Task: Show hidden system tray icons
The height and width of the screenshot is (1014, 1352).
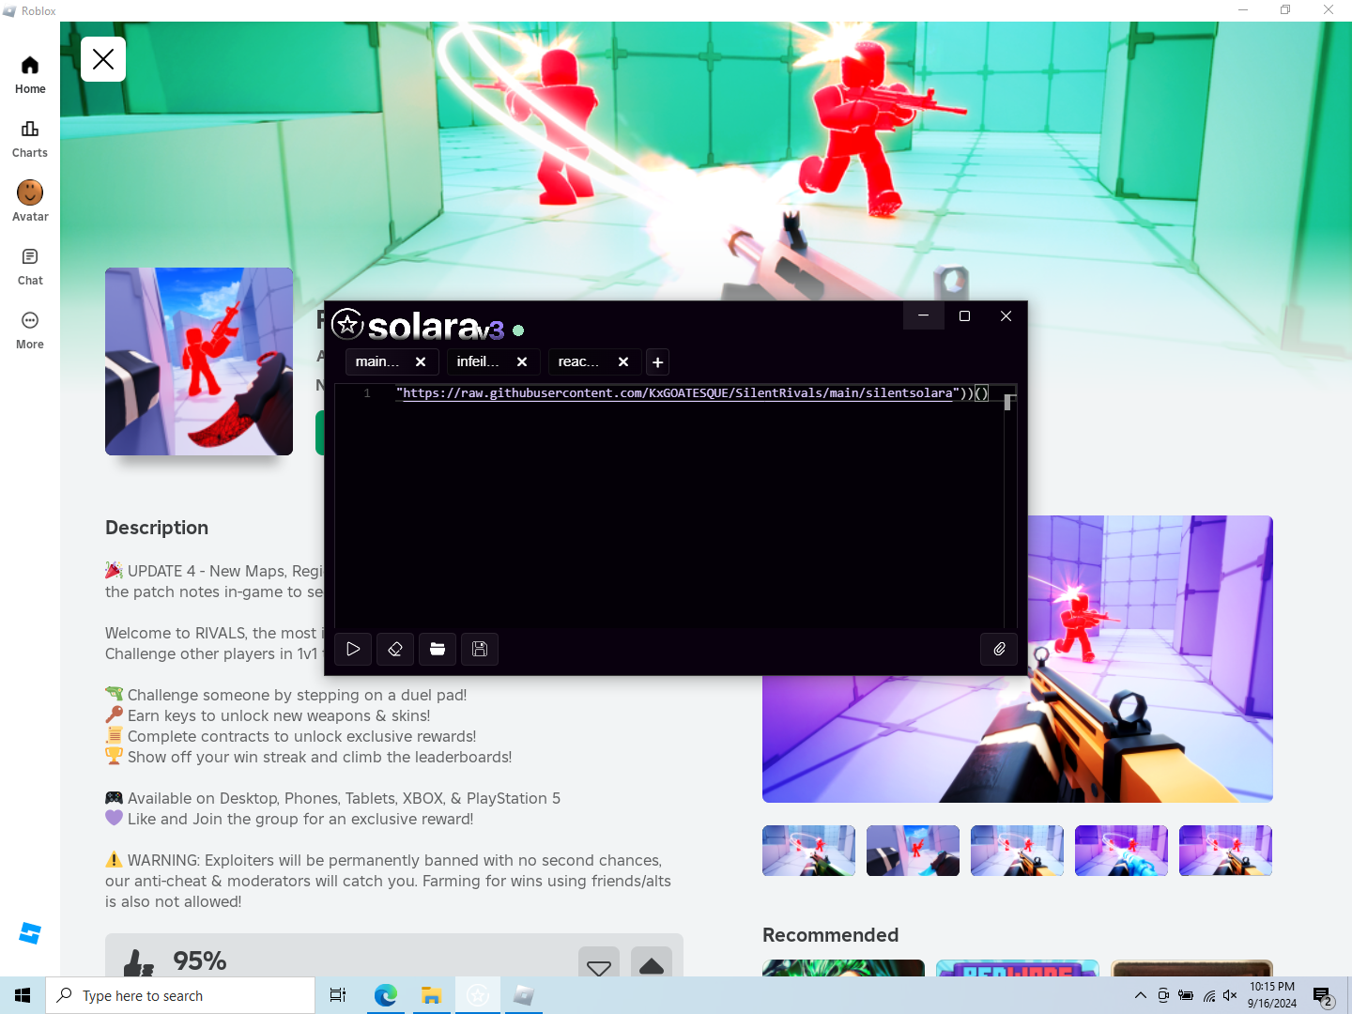Action: [x=1140, y=995]
